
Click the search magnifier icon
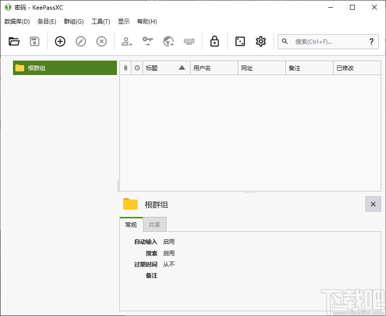(285, 41)
